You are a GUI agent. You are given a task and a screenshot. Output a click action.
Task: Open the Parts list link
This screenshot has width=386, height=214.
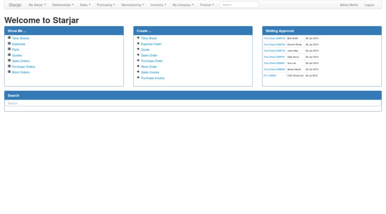coord(15,50)
